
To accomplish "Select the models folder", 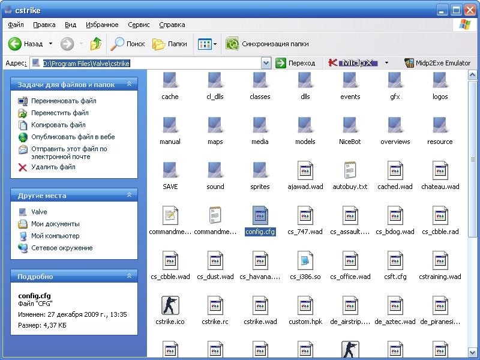I will [x=305, y=131].
